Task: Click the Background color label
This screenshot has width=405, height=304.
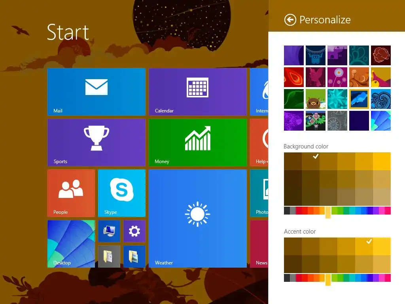Action: [306, 146]
